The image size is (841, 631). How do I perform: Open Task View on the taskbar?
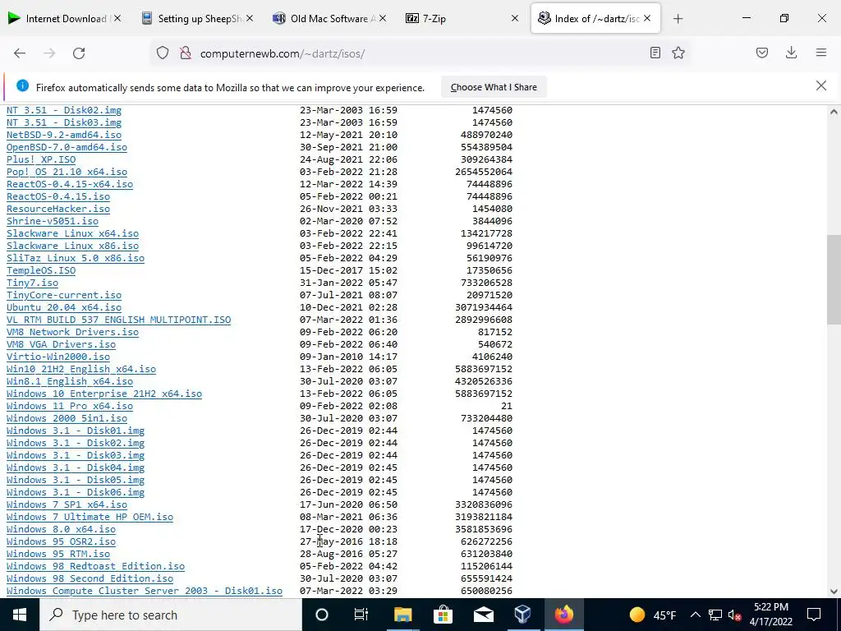pos(361,615)
